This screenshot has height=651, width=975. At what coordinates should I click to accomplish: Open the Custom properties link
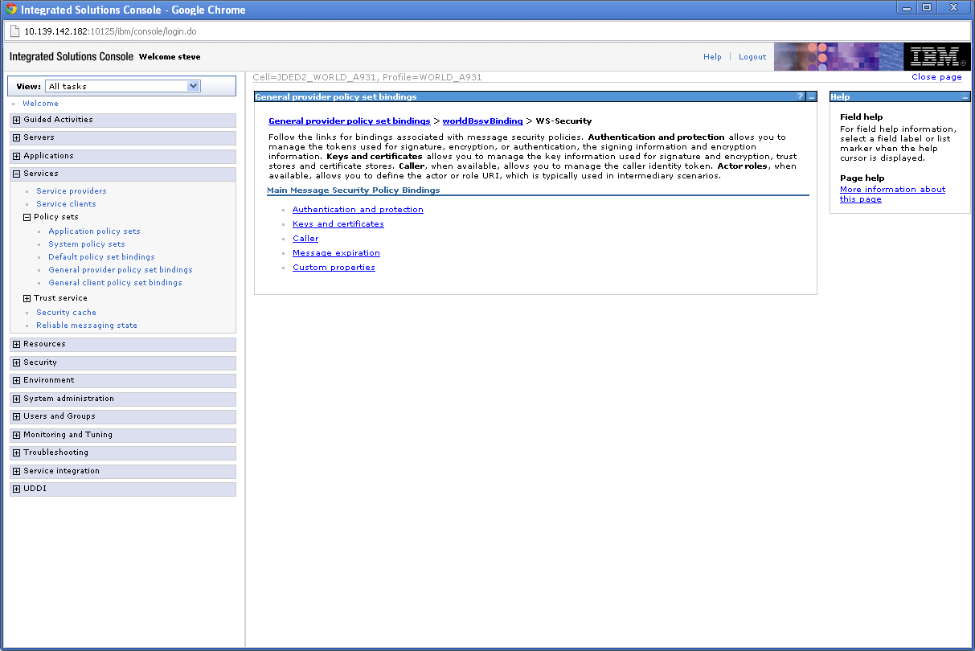334,268
